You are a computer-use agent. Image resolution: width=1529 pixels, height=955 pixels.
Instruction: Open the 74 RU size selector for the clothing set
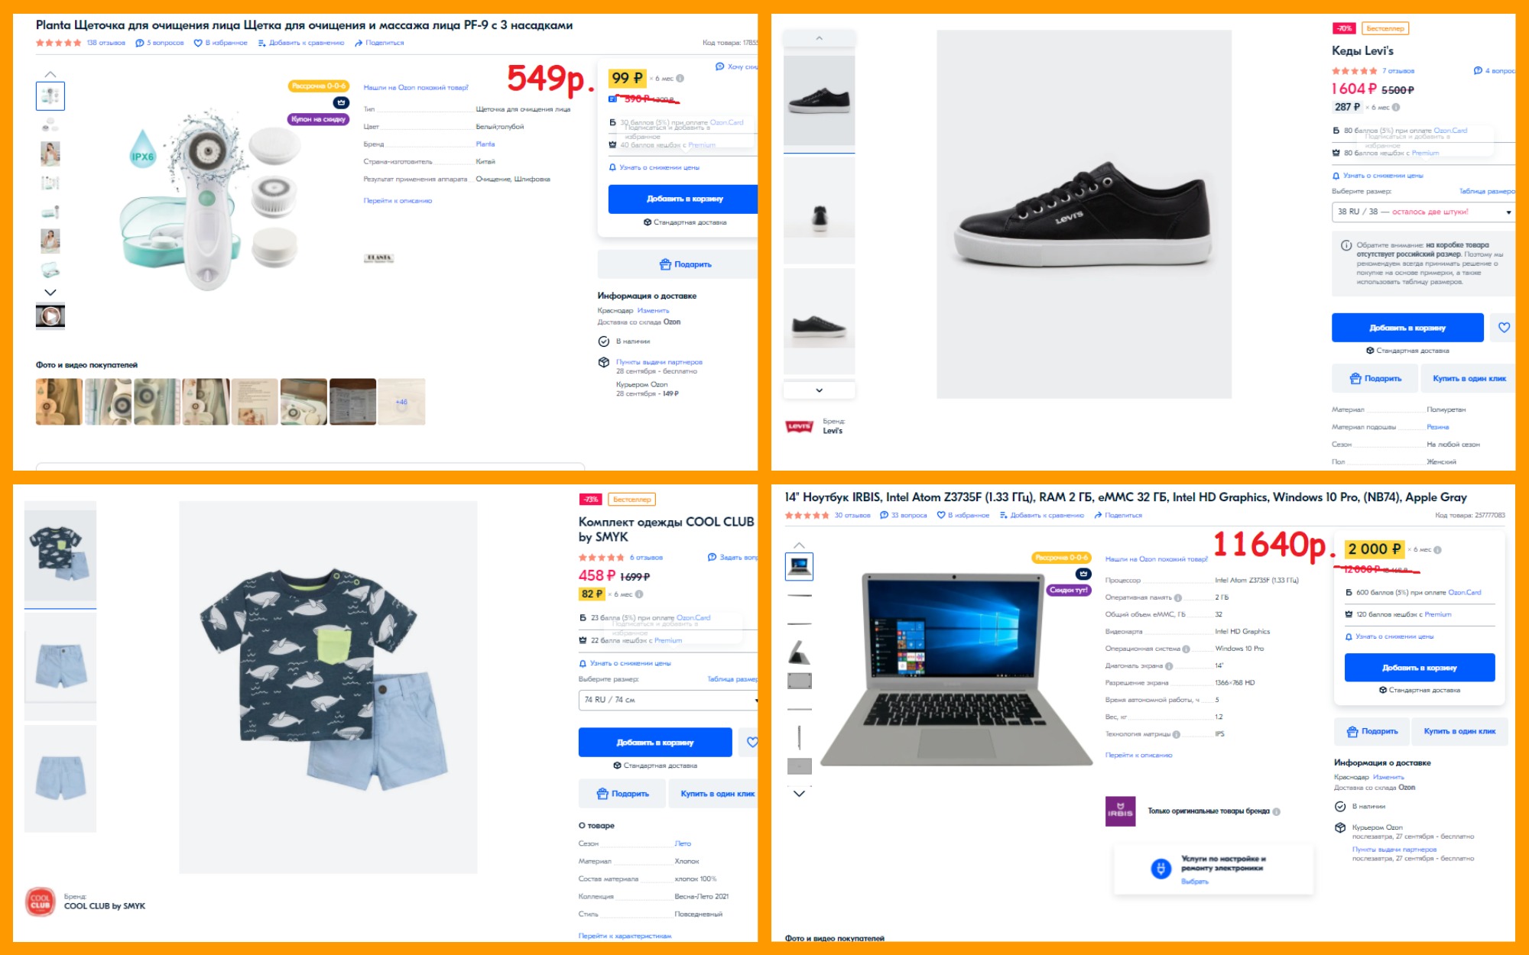(x=668, y=700)
